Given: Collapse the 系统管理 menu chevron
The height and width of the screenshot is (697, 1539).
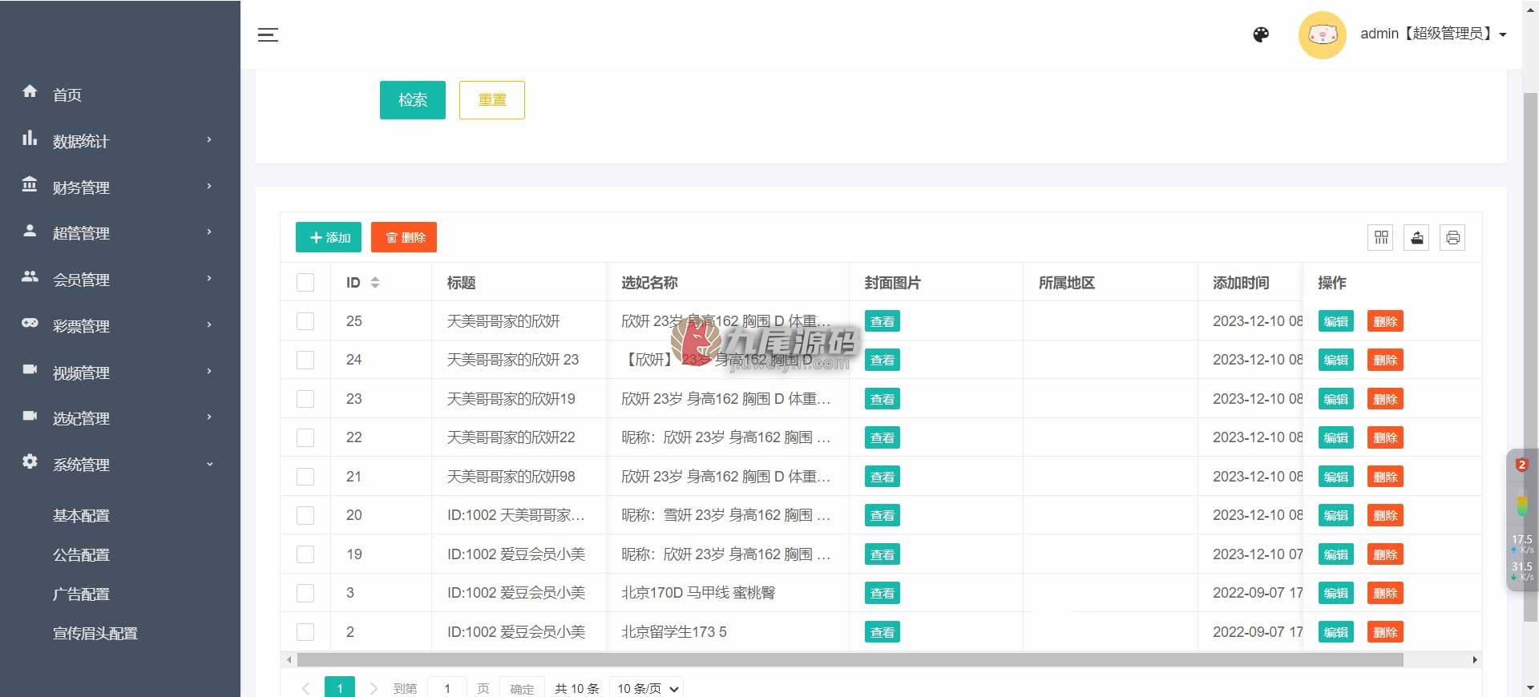Looking at the screenshot, I should [x=209, y=464].
